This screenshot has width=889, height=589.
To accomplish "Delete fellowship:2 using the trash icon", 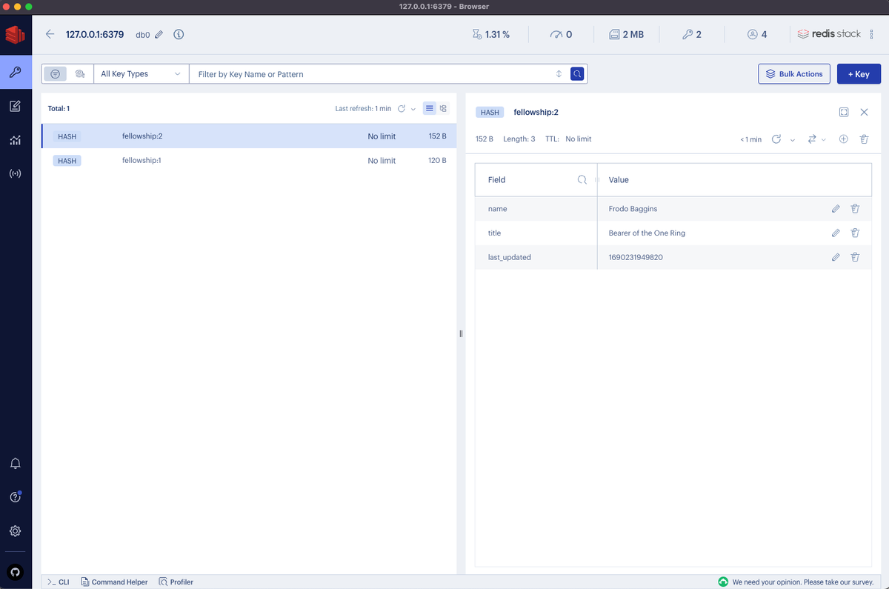I will 864,139.
